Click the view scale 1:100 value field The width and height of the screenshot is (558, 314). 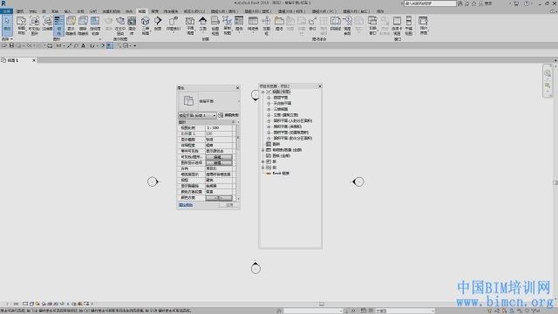click(219, 128)
